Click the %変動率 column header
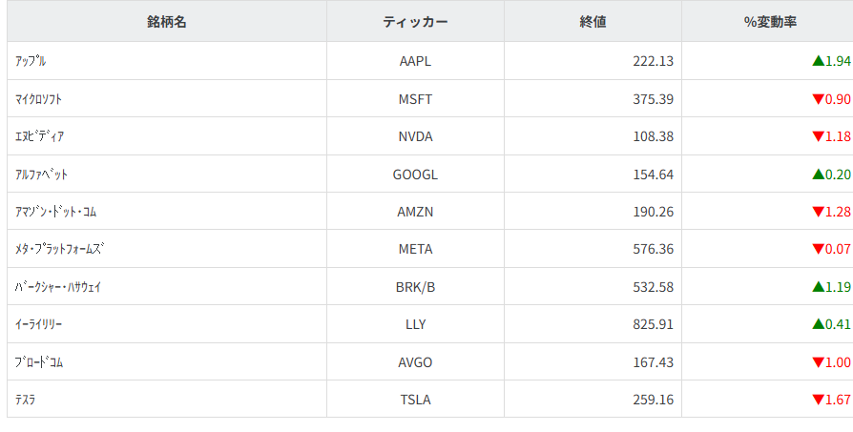The image size is (853, 432). coord(770,22)
